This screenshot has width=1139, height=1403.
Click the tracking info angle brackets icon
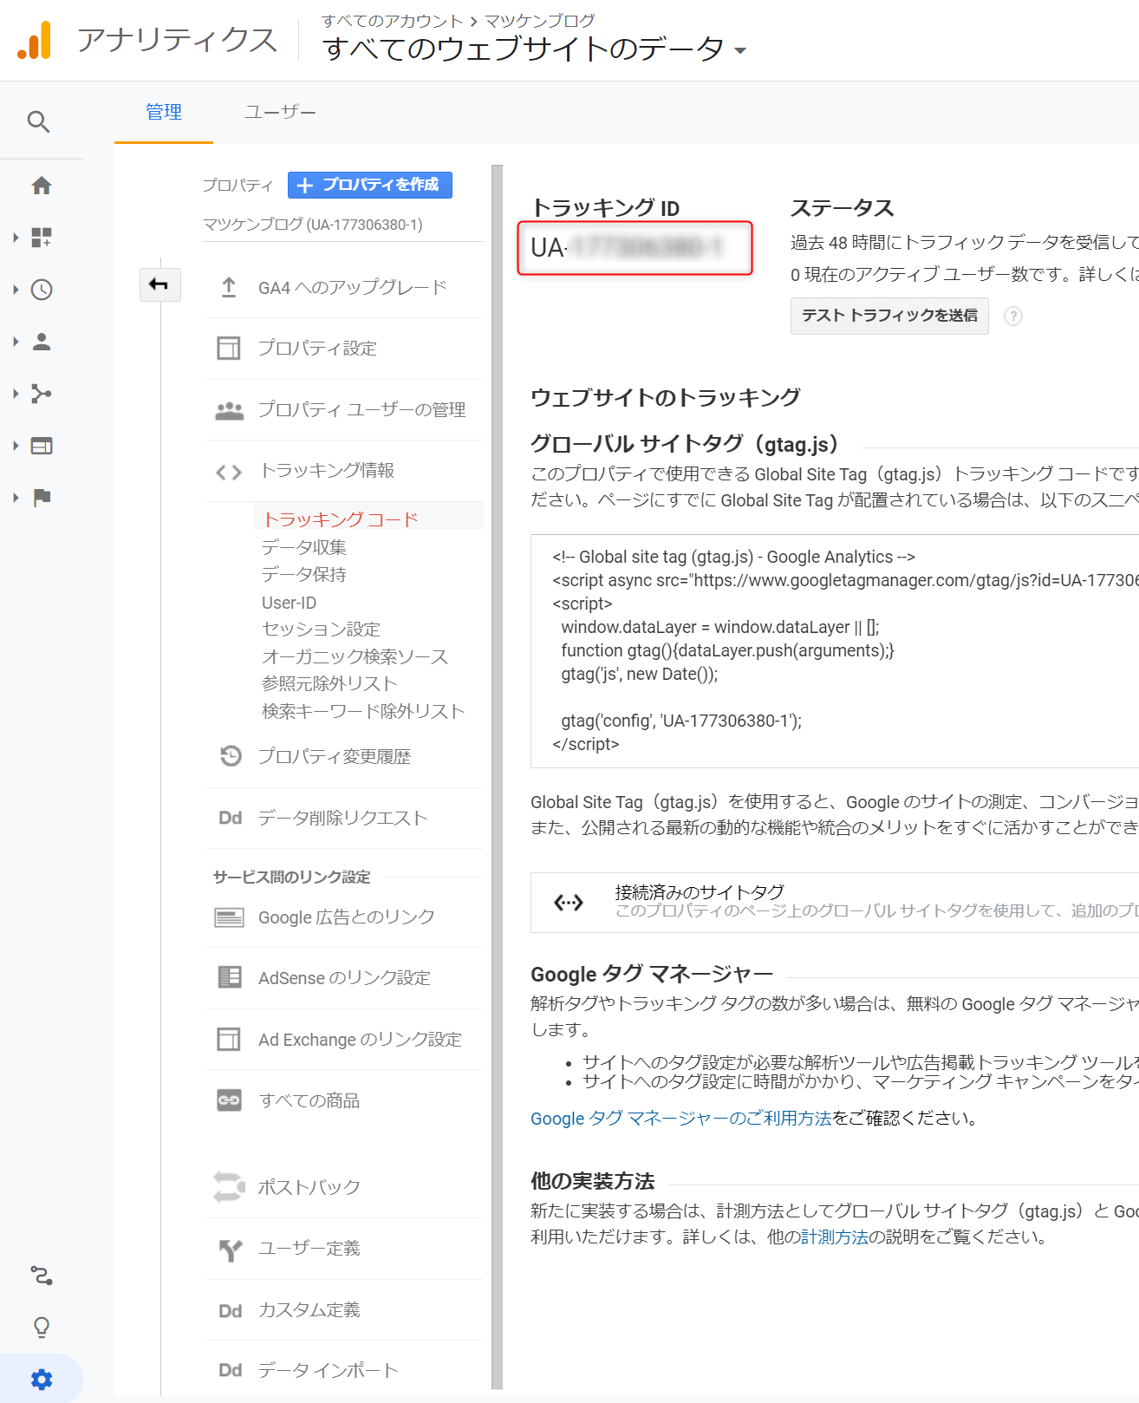(229, 472)
